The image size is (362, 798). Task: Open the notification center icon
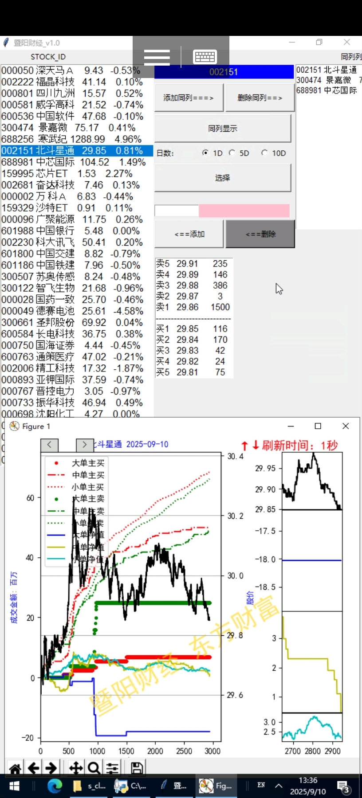343,786
